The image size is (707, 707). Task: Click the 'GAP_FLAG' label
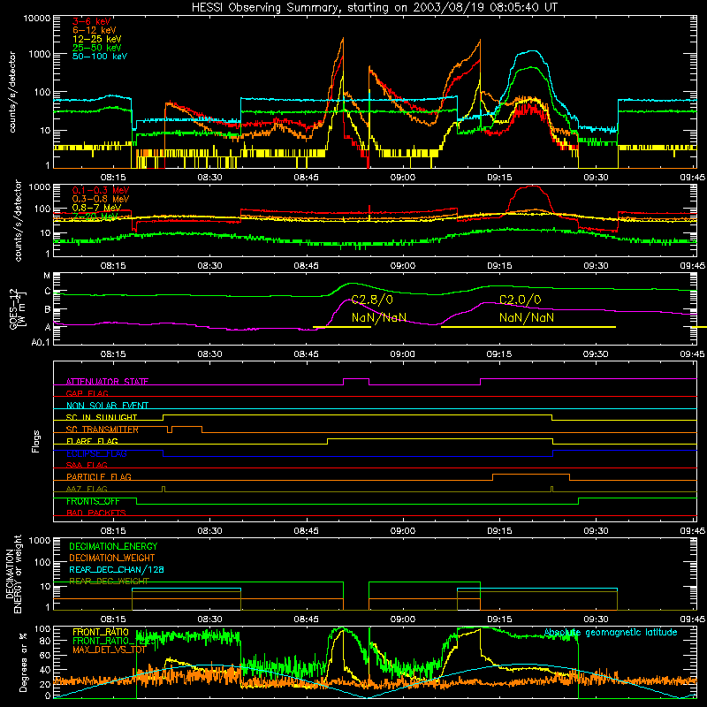click(87, 393)
